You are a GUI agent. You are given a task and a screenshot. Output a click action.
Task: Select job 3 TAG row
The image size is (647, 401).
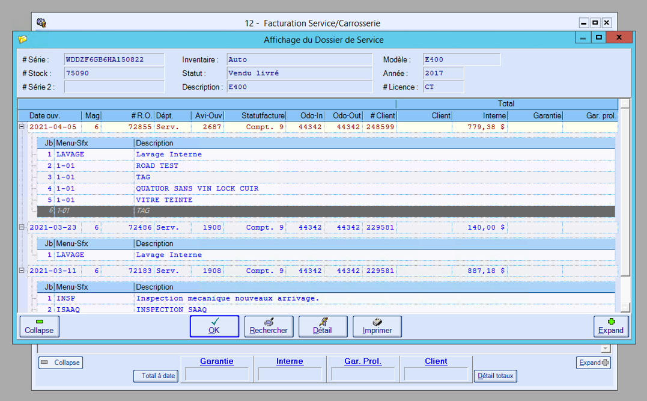326,177
